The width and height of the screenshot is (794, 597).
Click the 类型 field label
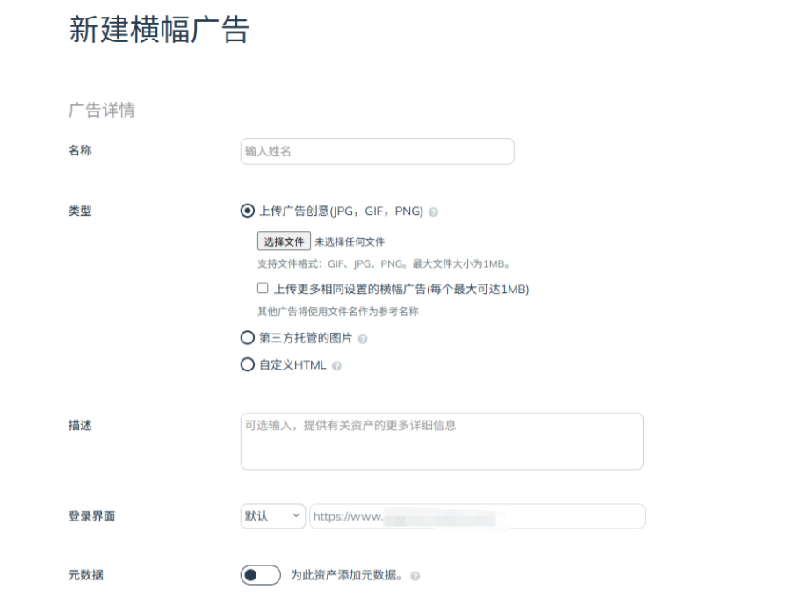tap(80, 211)
